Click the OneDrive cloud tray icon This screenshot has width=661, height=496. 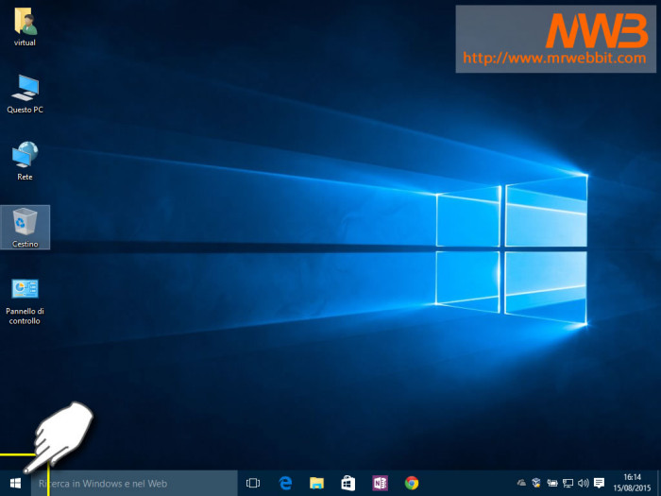[521, 483]
